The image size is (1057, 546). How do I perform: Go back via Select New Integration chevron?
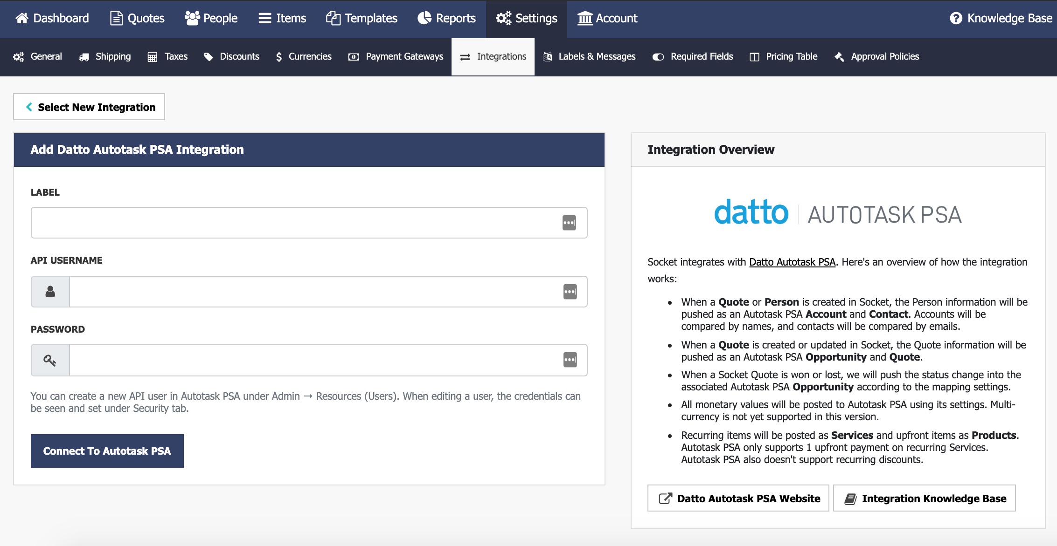point(29,107)
